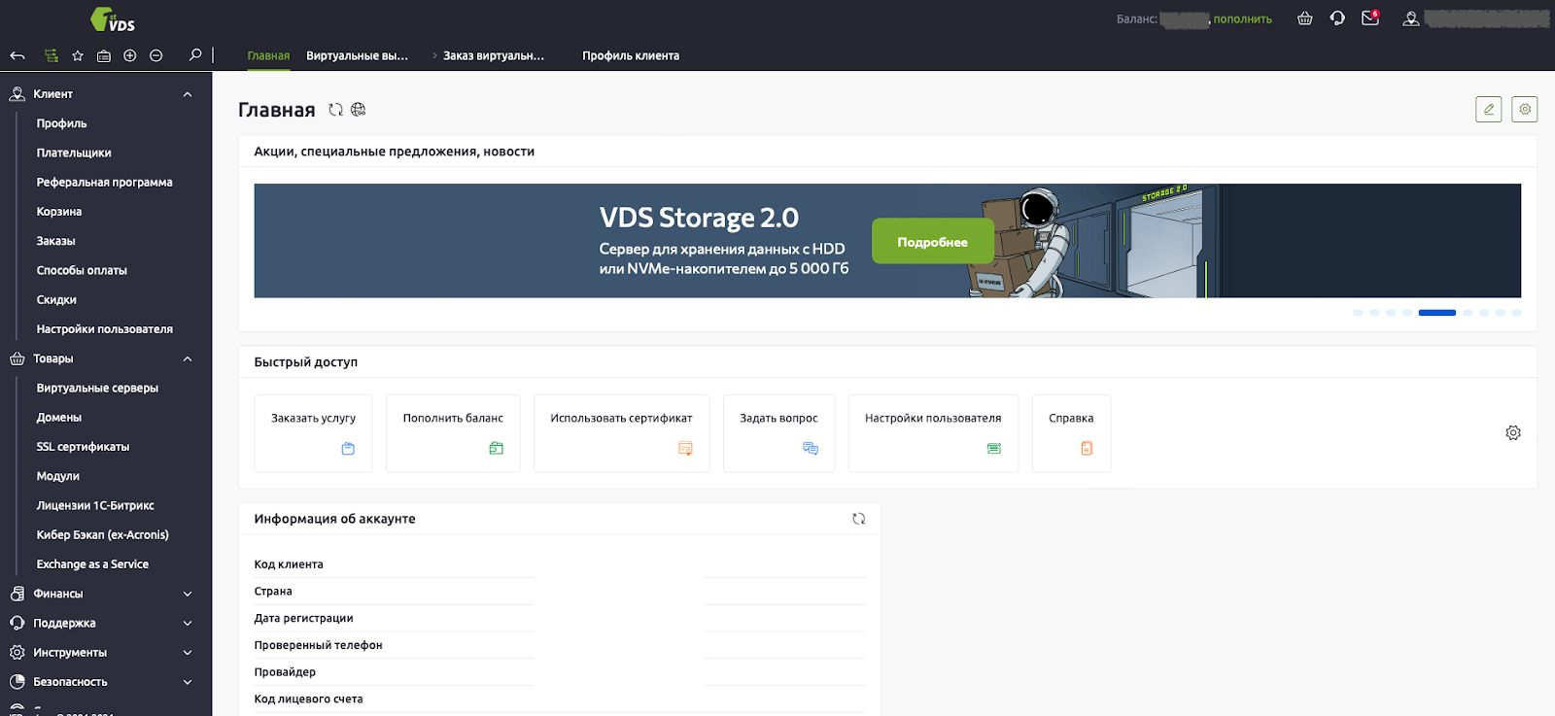Viewport: 1555px width, 716px height.
Task: Click the briefcase icon in the toolbar
Action: pyautogui.click(x=104, y=56)
